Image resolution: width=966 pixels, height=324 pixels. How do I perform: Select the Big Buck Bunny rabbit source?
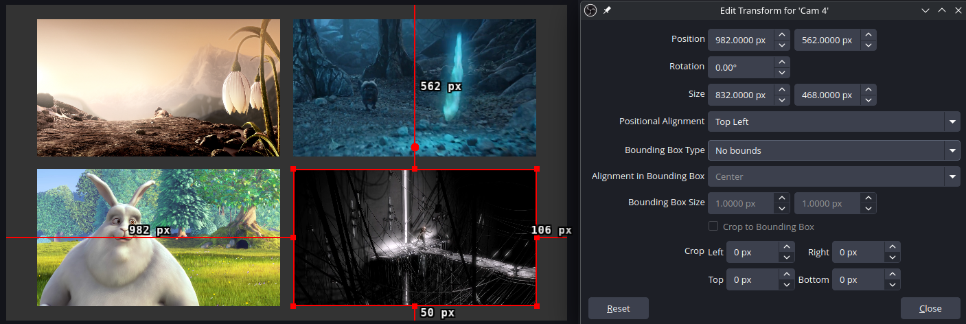click(158, 237)
